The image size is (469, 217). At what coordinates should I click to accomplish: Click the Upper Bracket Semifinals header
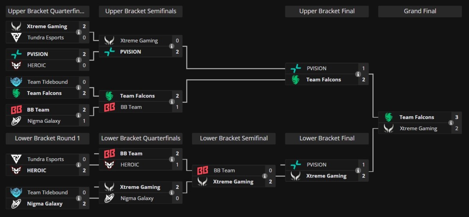[140, 11]
